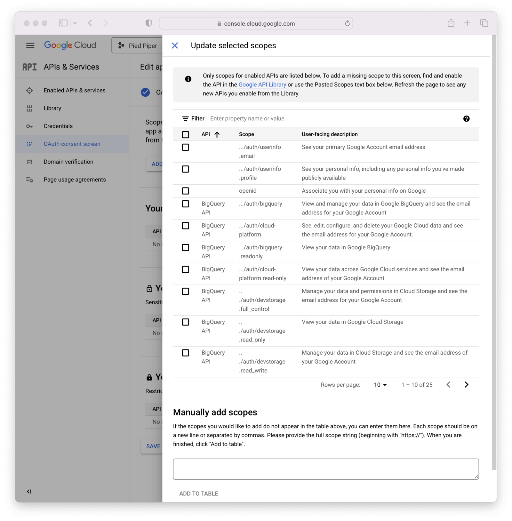
Task: Open the navigation hamburger menu
Action: tap(30, 45)
